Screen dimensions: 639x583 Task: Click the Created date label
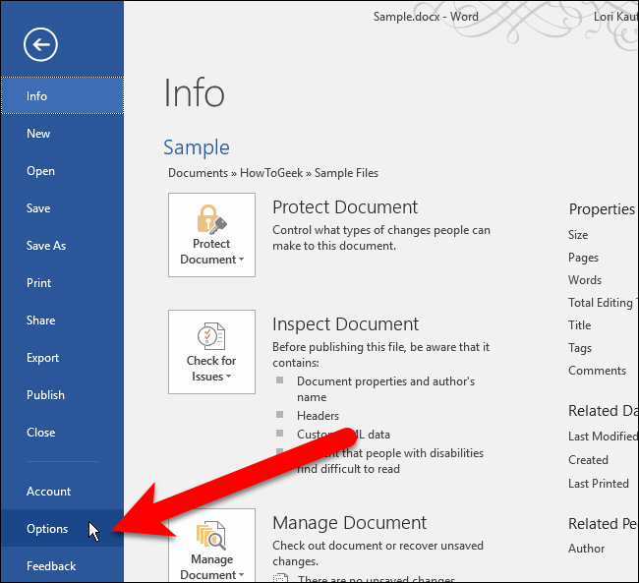[x=588, y=460]
